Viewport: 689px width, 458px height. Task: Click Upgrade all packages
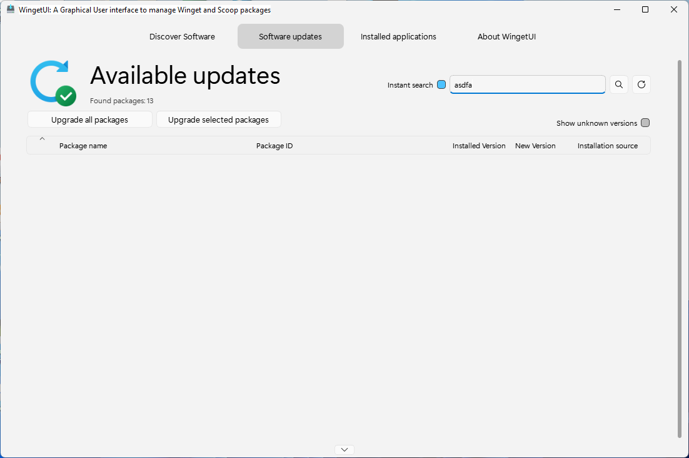[89, 119]
